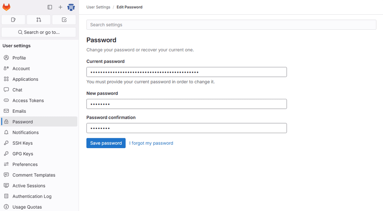Click the "I forgot my password" link
The height and width of the screenshot is (211, 383).
(151, 143)
